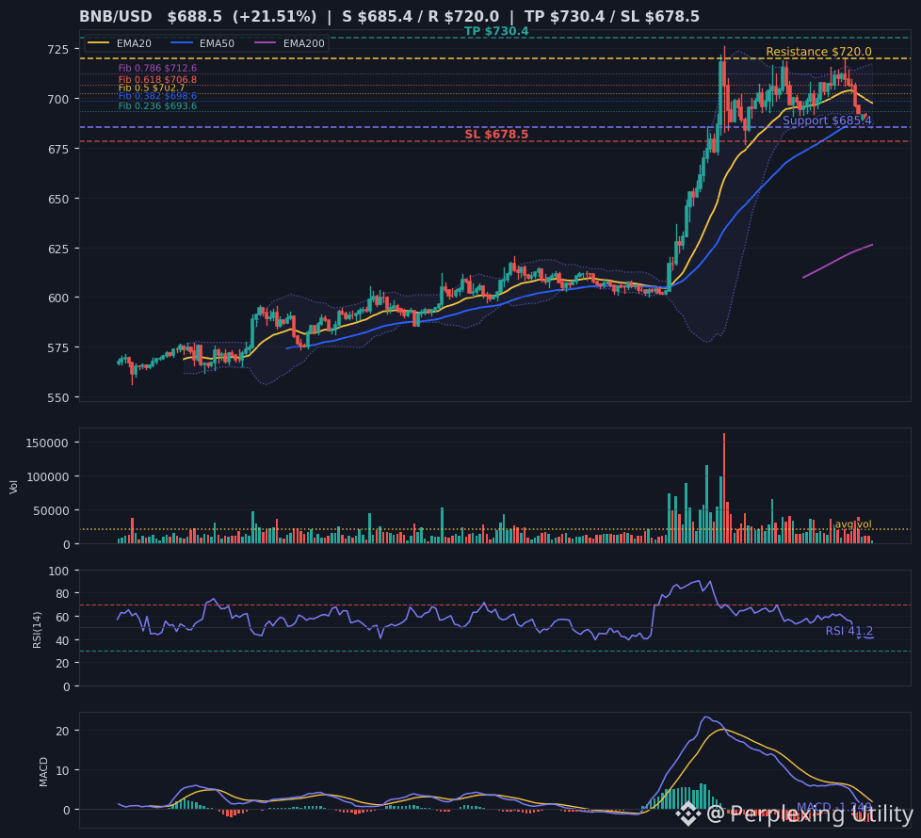Image resolution: width=921 pixels, height=838 pixels.
Task: Click the 100 tick on RSI axis
Action: tap(60, 571)
